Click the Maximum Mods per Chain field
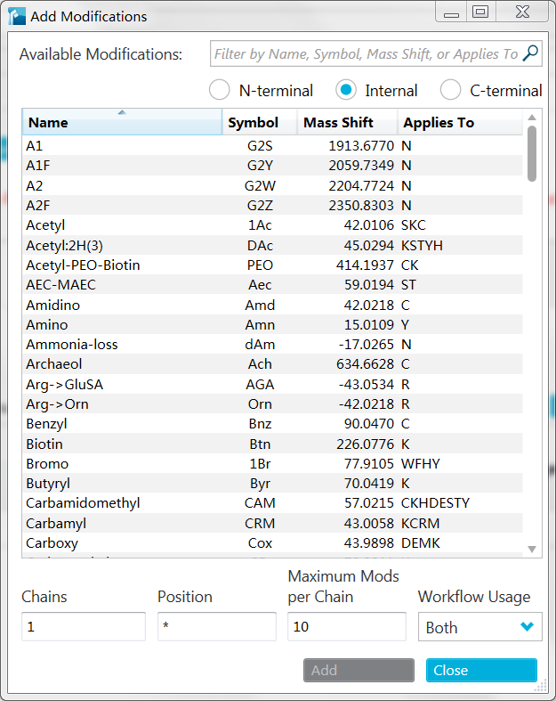 pyautogui.click(x=346, y=626)
